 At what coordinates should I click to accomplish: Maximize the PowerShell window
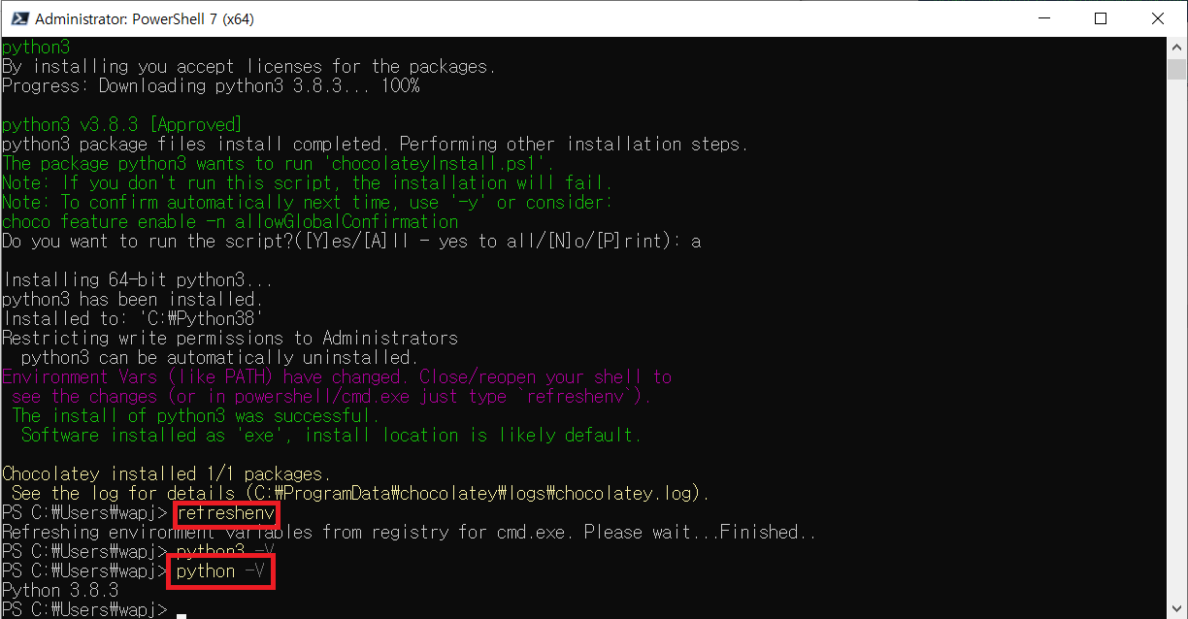coord(1101,18)
